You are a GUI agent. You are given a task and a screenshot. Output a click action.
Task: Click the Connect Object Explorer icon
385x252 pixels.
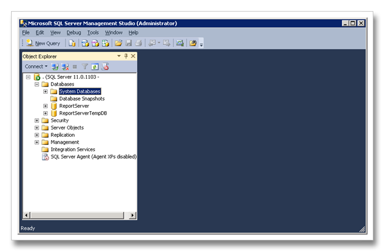[55, 66]
